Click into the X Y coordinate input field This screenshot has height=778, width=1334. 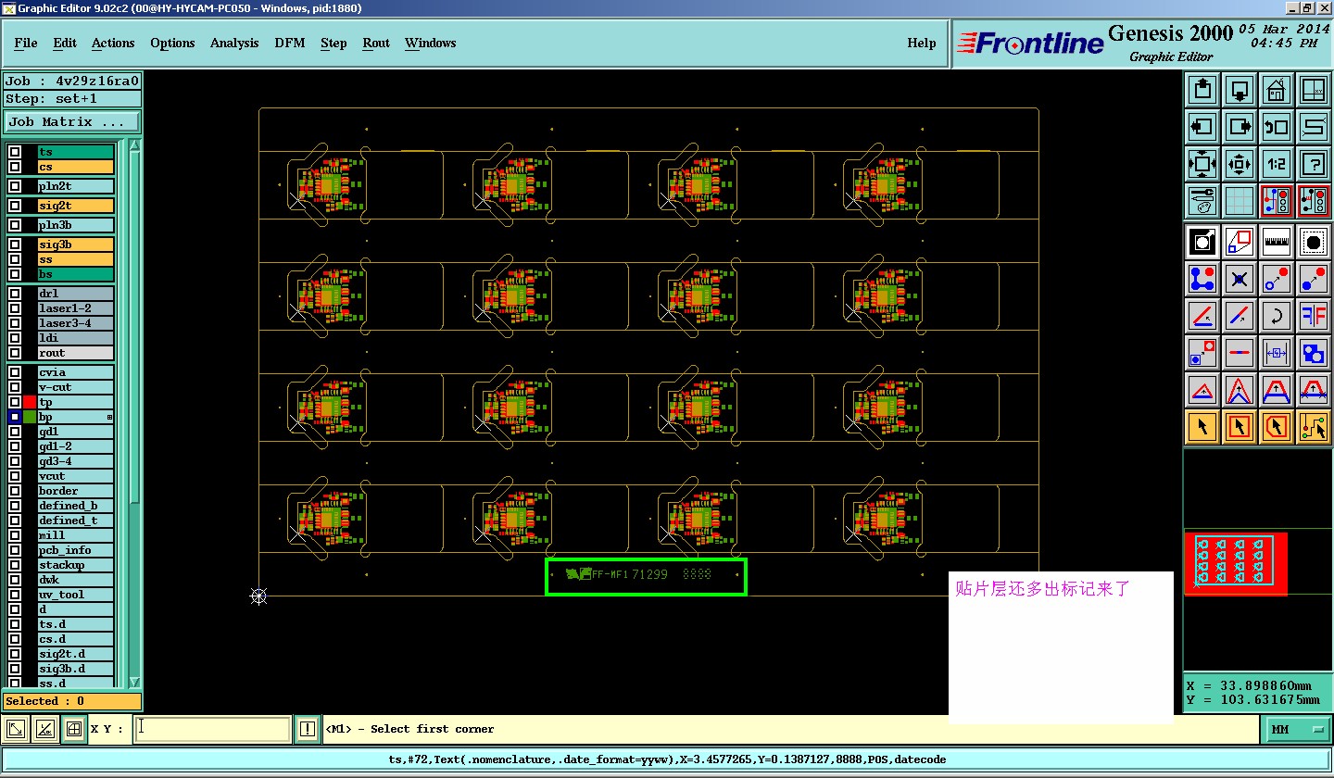click(213, 729)
